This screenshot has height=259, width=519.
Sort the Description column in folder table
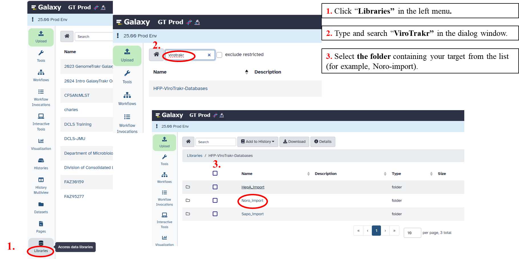[x=385, y=174]
